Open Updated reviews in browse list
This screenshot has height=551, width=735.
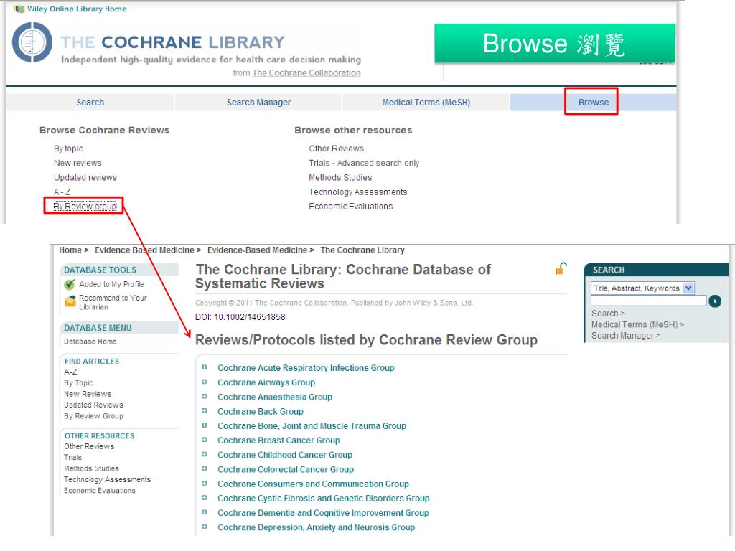click(x=85, y=178)
